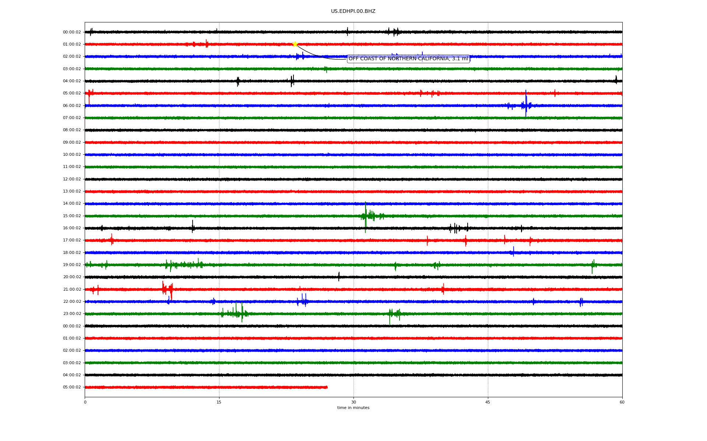
Task: Click the end of the short final red trace
Action: [327, 387]
